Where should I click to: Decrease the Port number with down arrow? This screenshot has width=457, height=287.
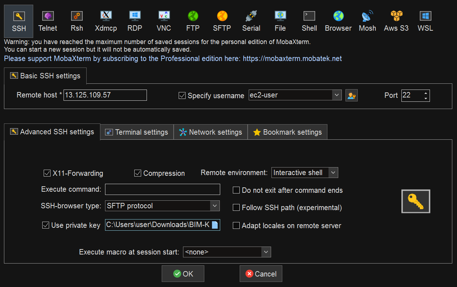(x=426, y=98)
